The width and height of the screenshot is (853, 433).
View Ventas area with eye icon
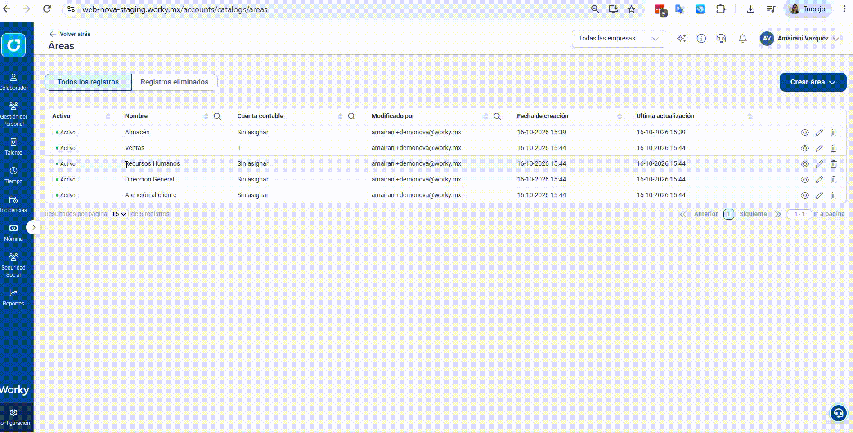805,148
